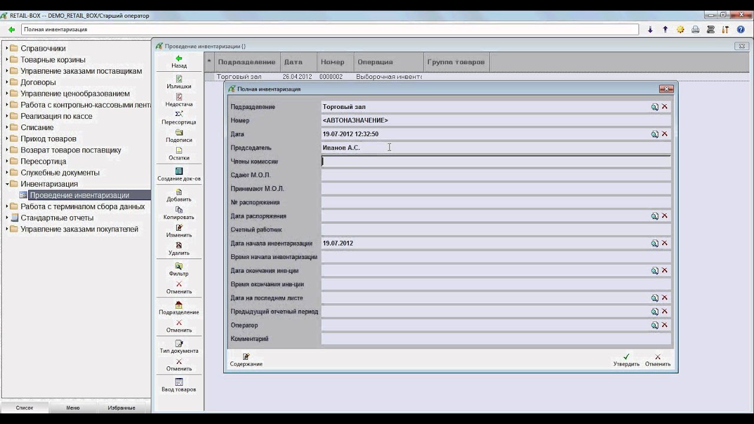Click Добавить to add a document
This screenshot has height=424, width=754.
tap(179, 195)
